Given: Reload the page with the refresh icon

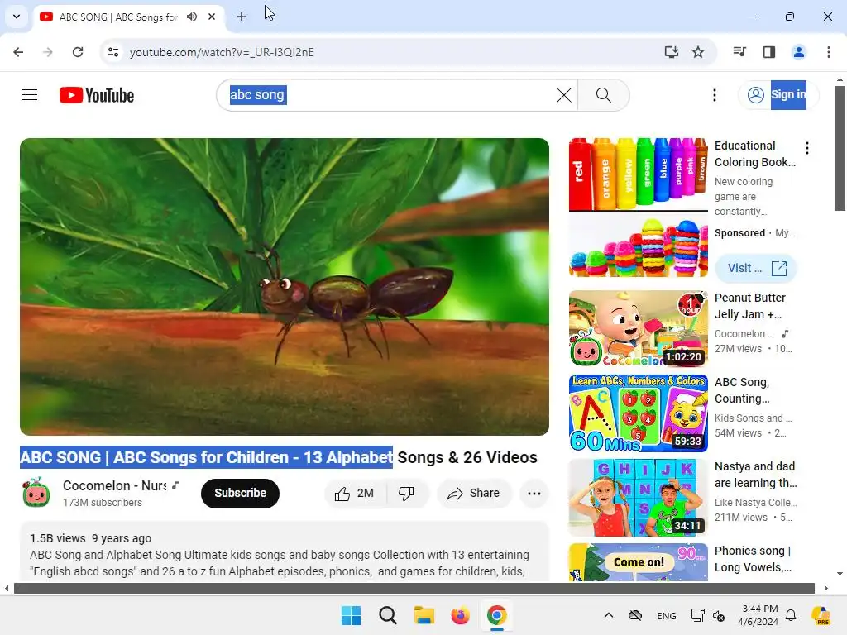Looking at the screenshot, I should [78, 52].
